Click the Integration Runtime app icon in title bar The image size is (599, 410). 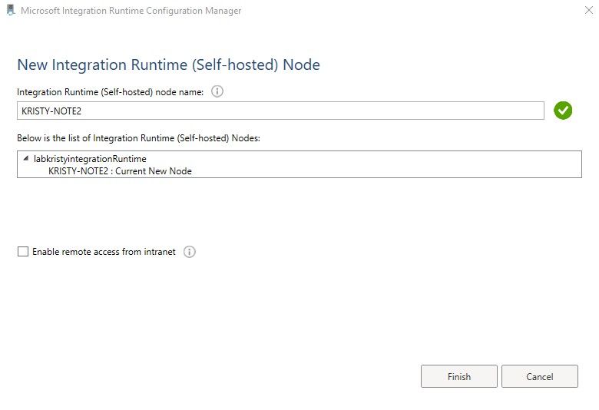point(9,11)
